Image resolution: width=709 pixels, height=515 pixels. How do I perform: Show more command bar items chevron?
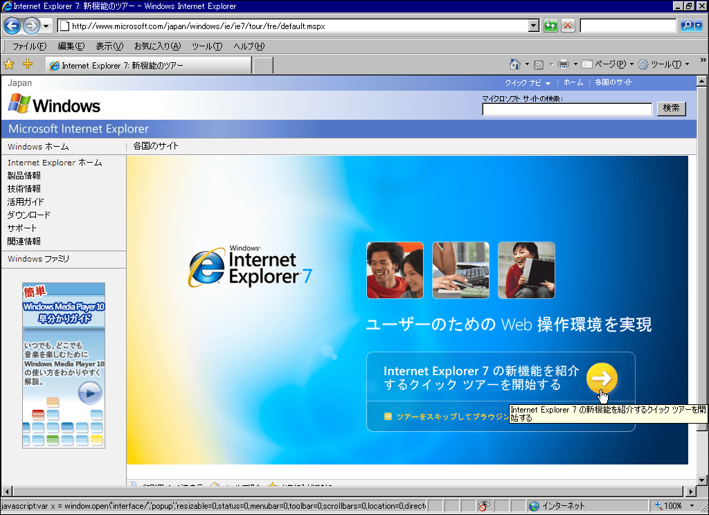pos(703,60)
